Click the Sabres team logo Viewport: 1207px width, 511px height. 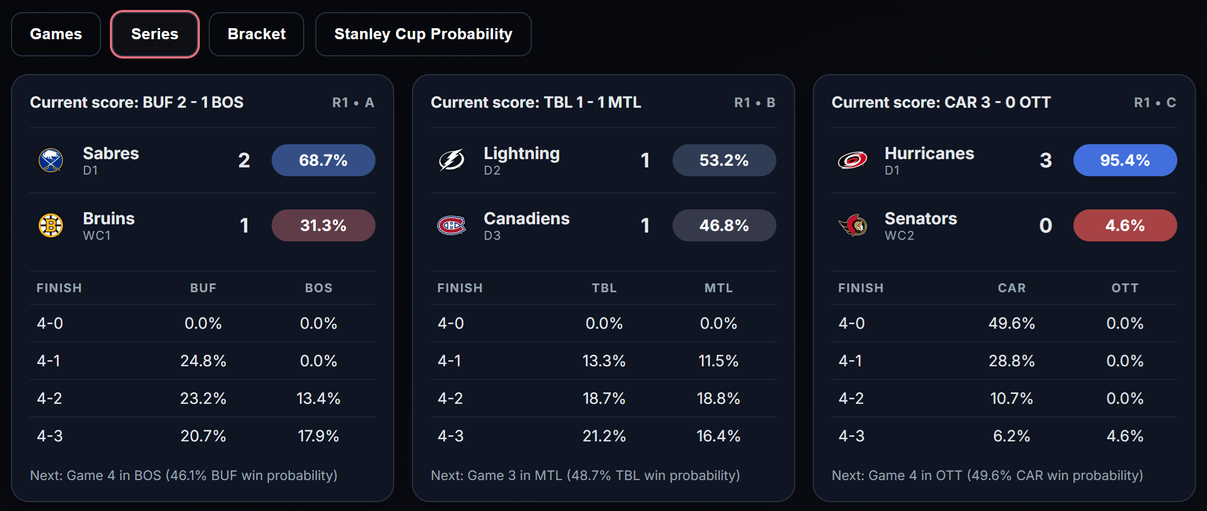[x=51, y=160]
